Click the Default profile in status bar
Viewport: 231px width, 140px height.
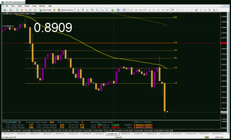pyautogui.click(x=118, y=137)
